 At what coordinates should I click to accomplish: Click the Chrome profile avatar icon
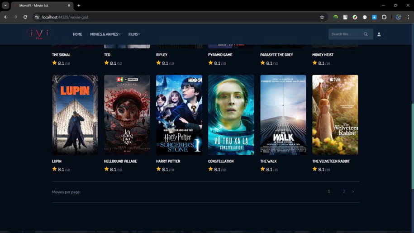[x=399, y=17]
